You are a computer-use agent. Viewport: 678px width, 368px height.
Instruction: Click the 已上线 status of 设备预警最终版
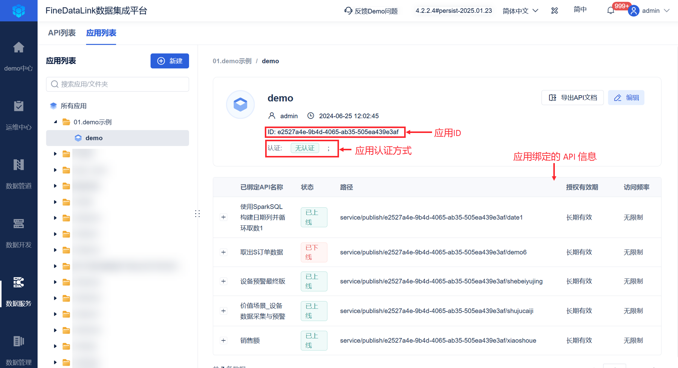[x=314, y=281]
